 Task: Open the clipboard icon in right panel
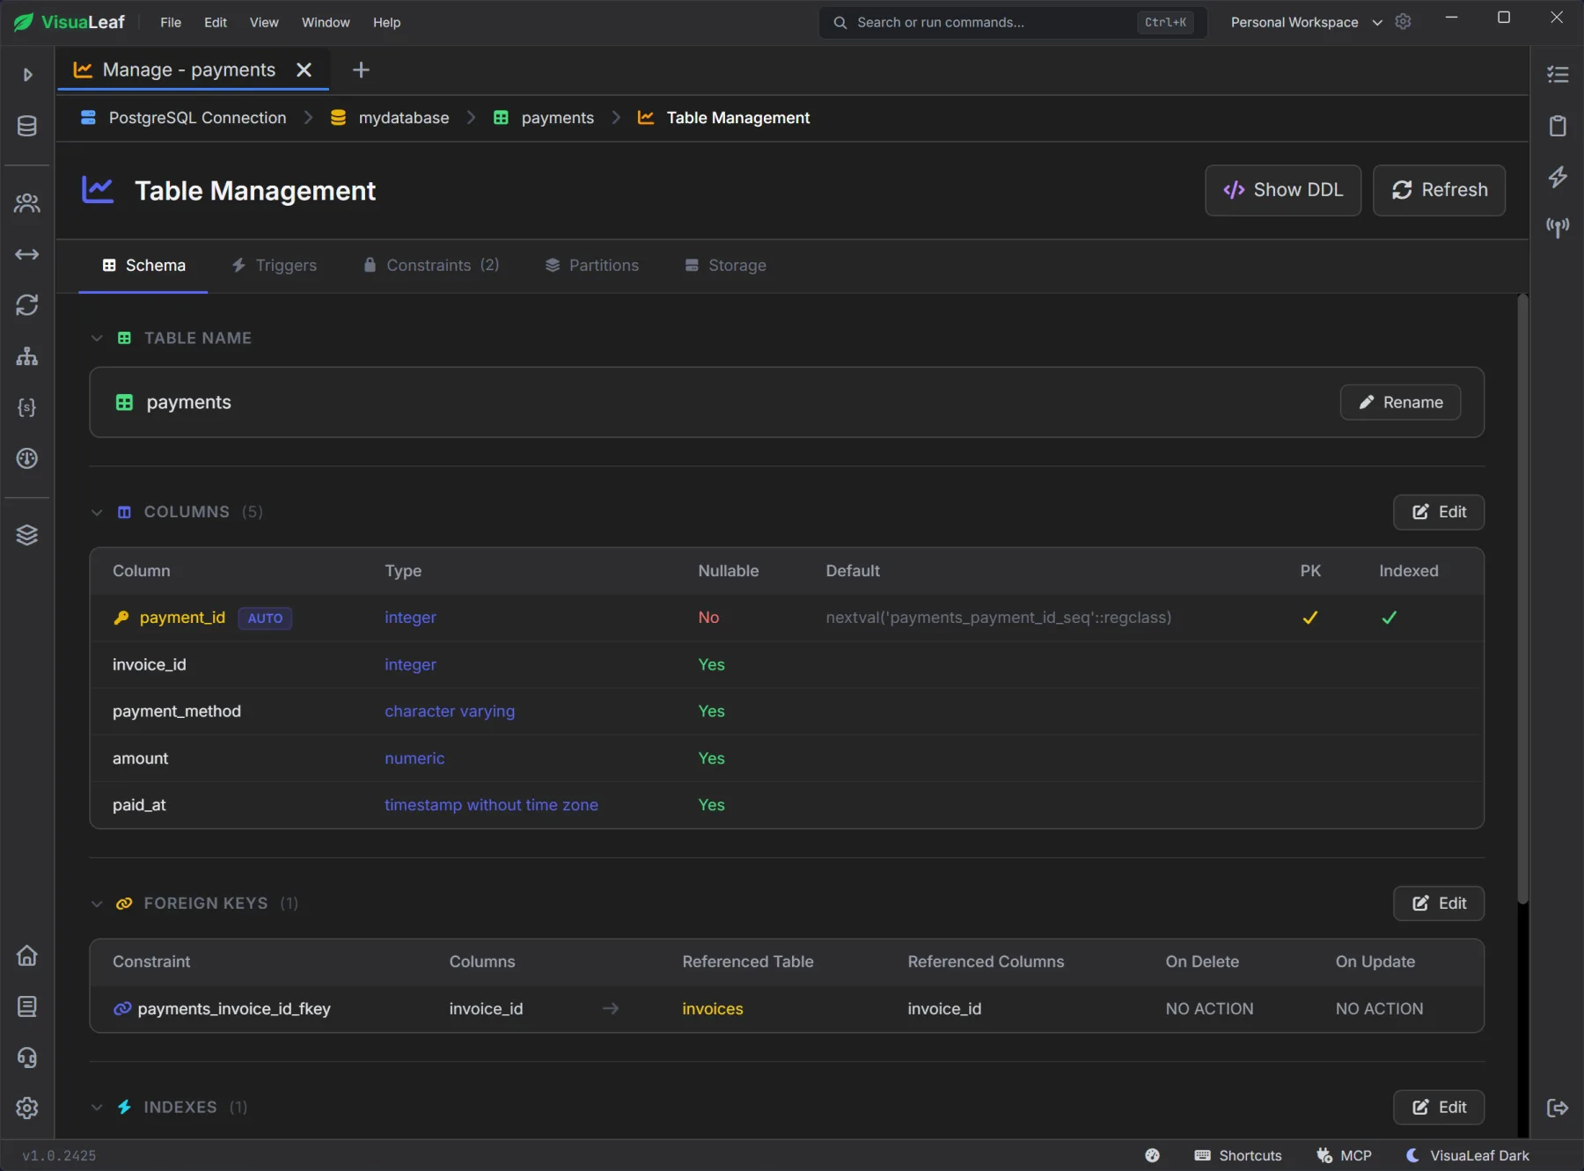pos(1558,126)
